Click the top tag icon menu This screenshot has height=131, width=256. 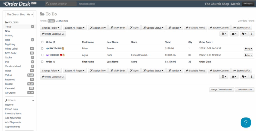click(x=244, y=34)
